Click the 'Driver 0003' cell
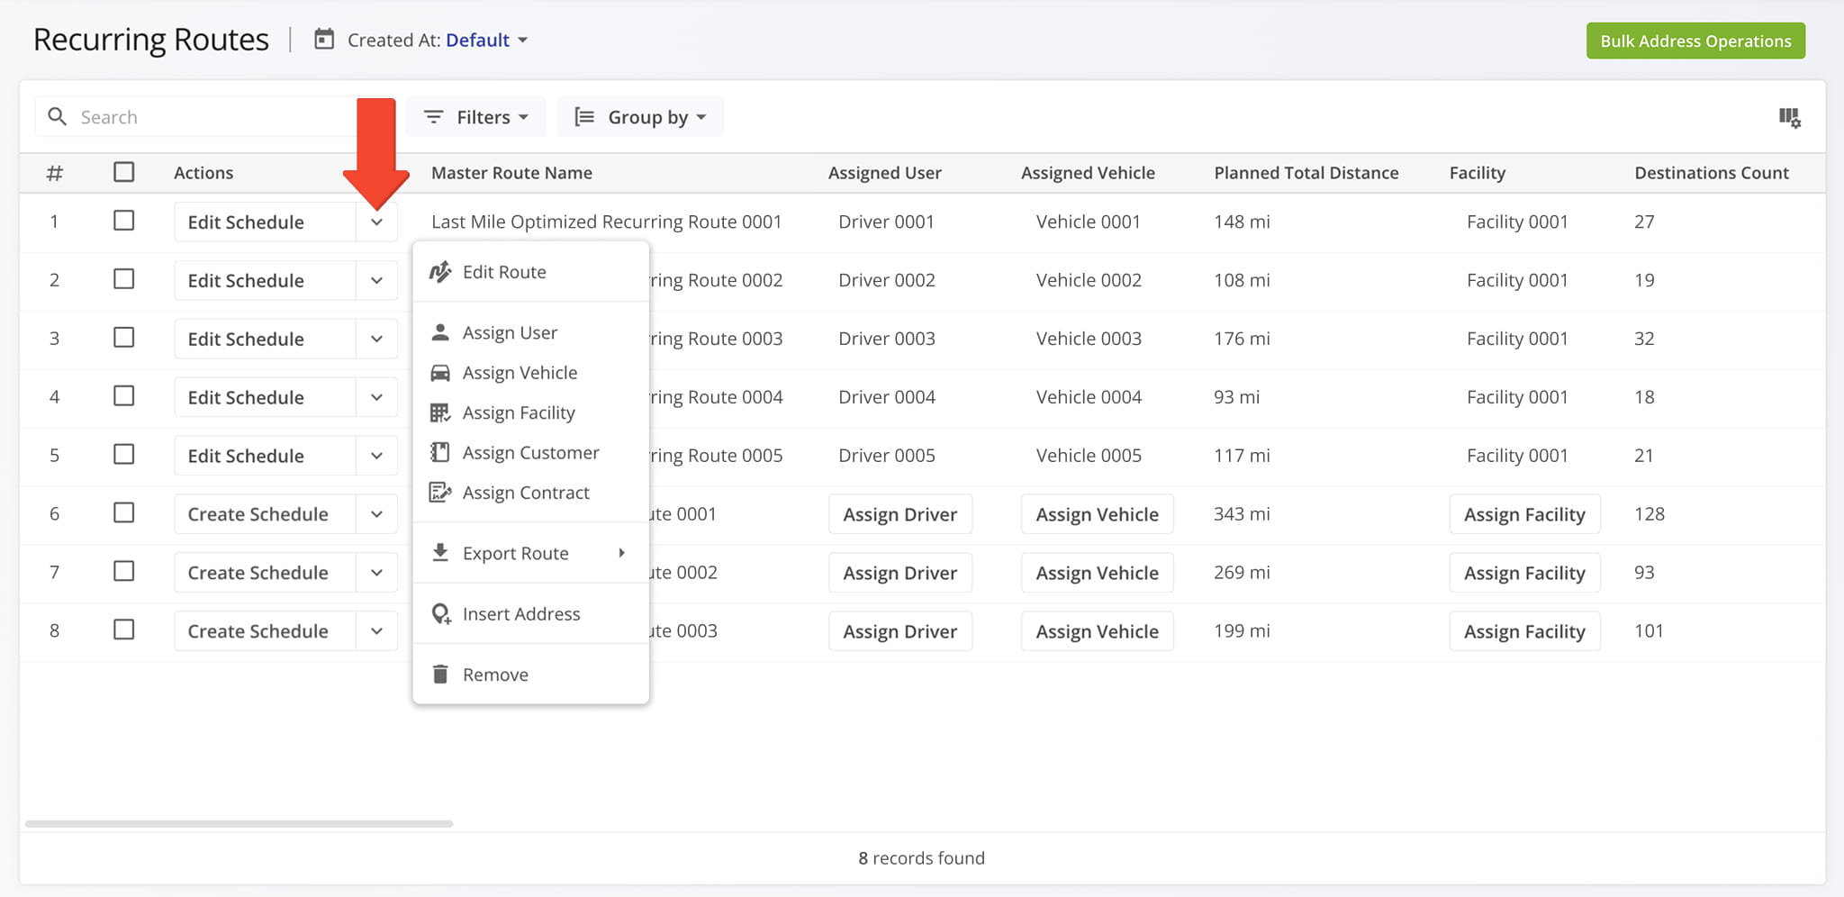1844x897 pixels. pyautogui.click(x=887, y=339)
